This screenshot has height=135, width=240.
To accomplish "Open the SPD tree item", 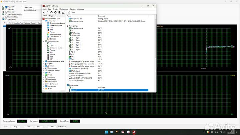I will click(x=51, y=52).
